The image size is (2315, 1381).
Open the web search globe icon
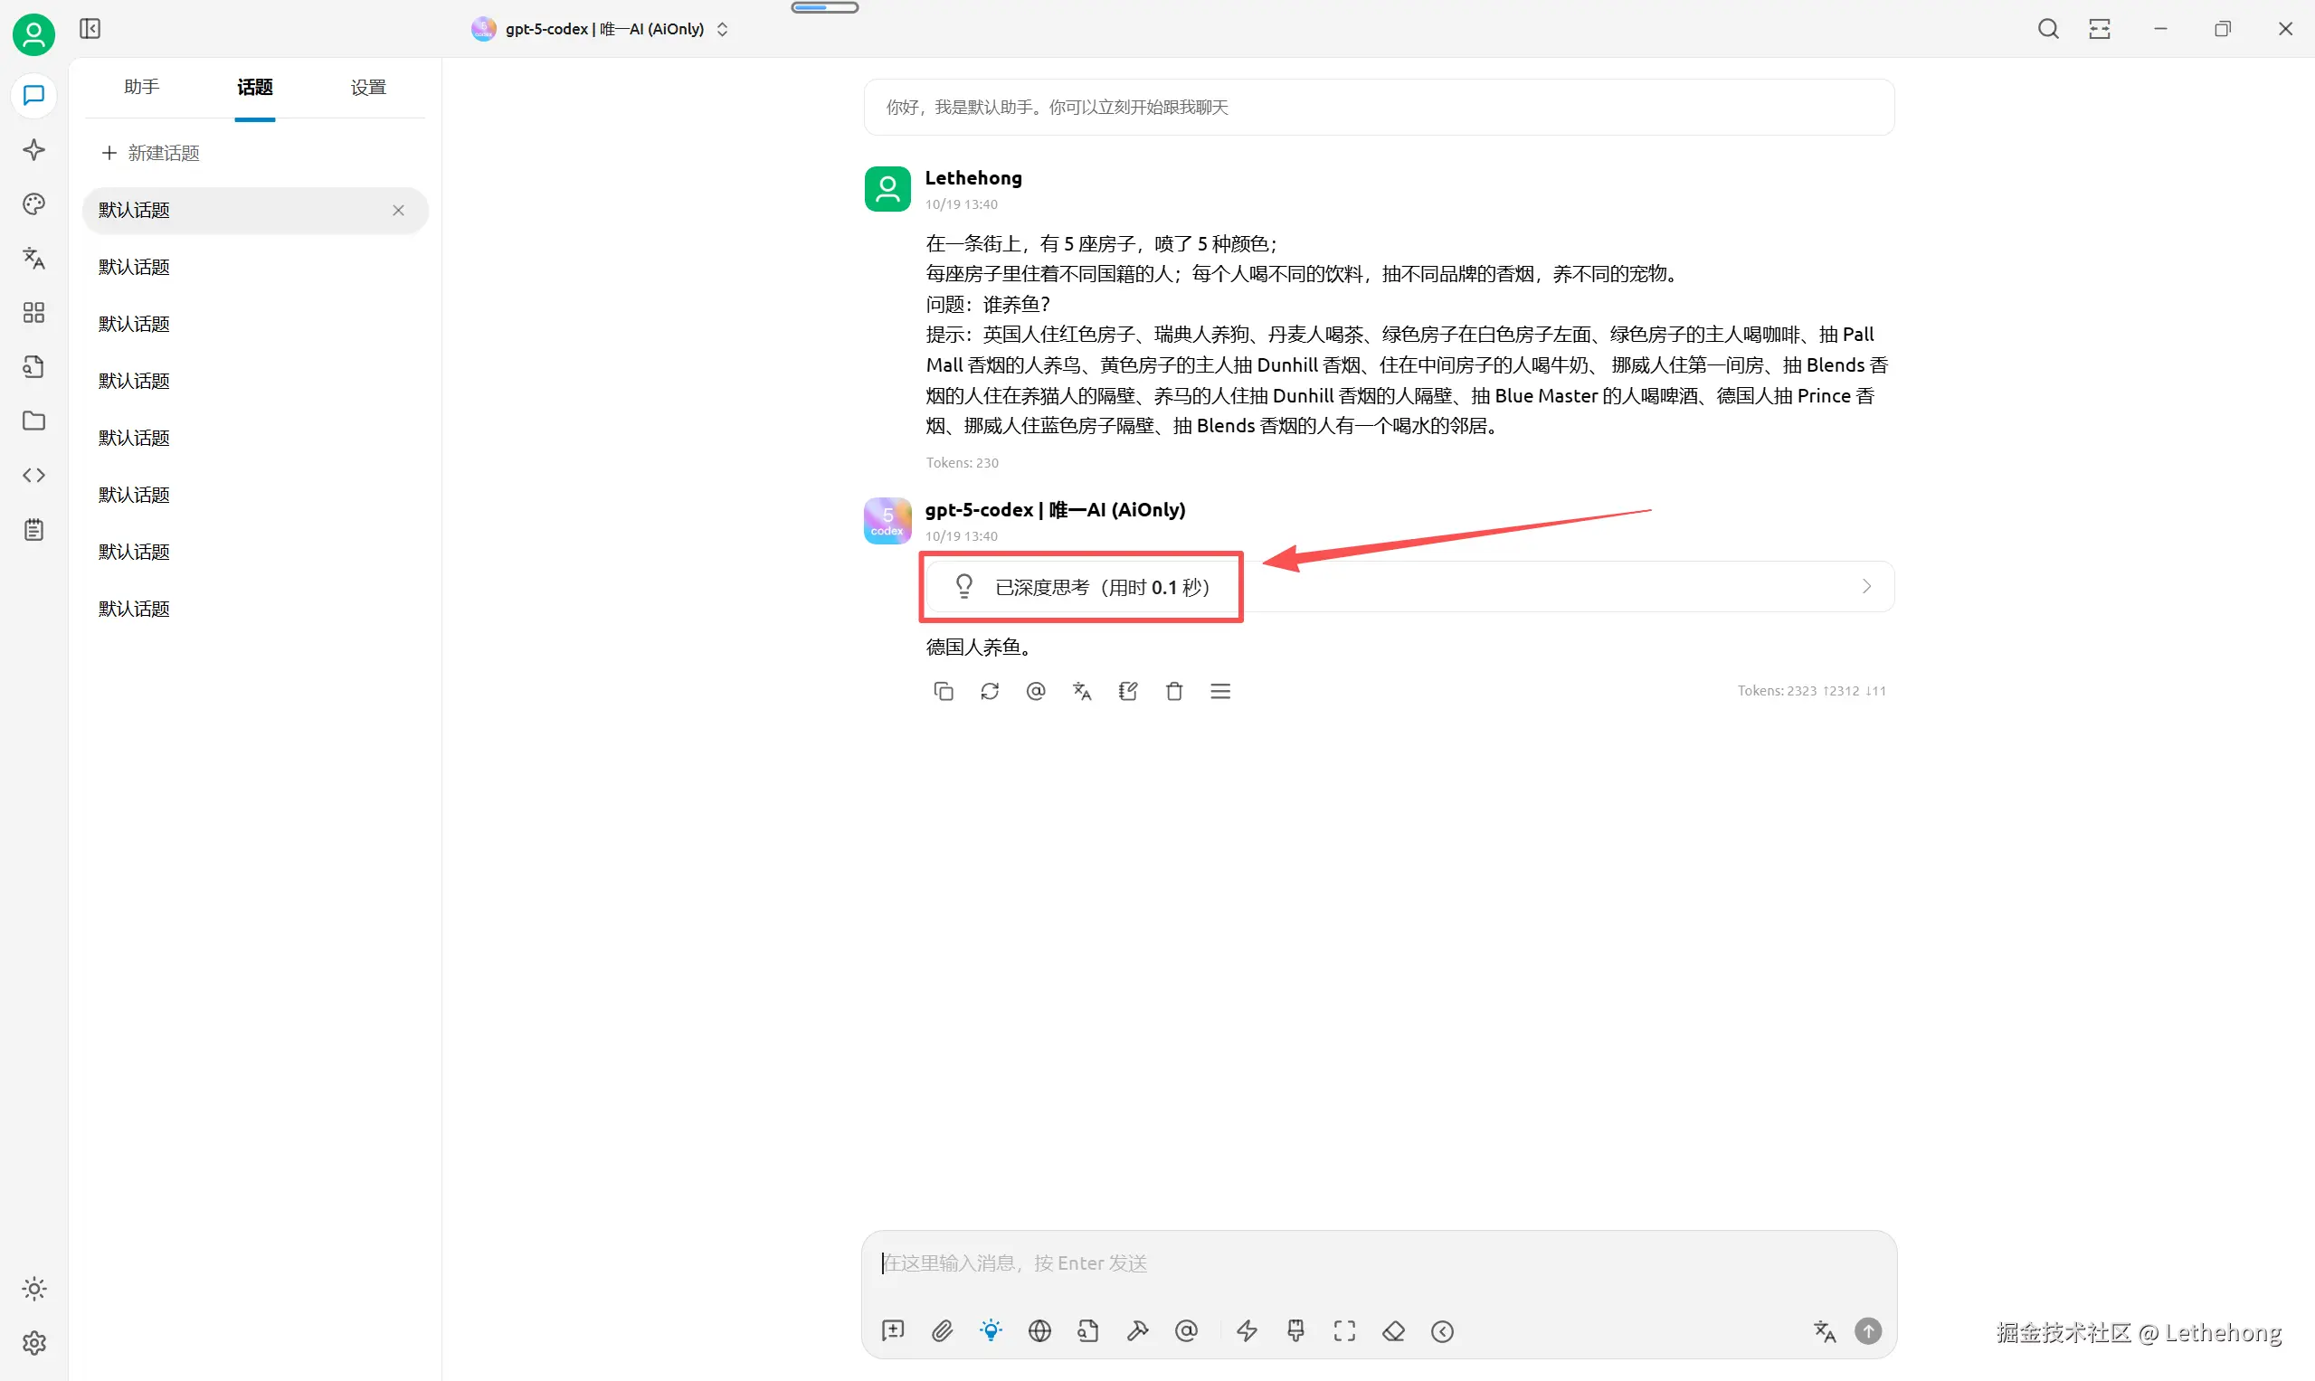tap(1039, 1331)
